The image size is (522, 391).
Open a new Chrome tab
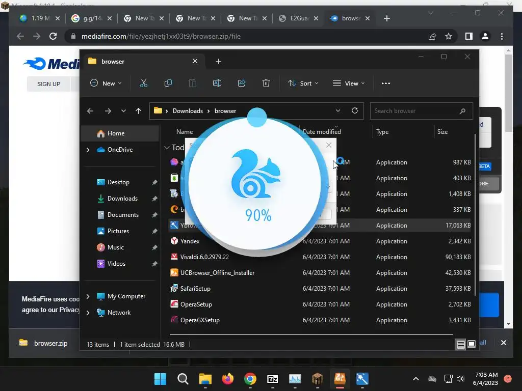(x=386, y=18)
